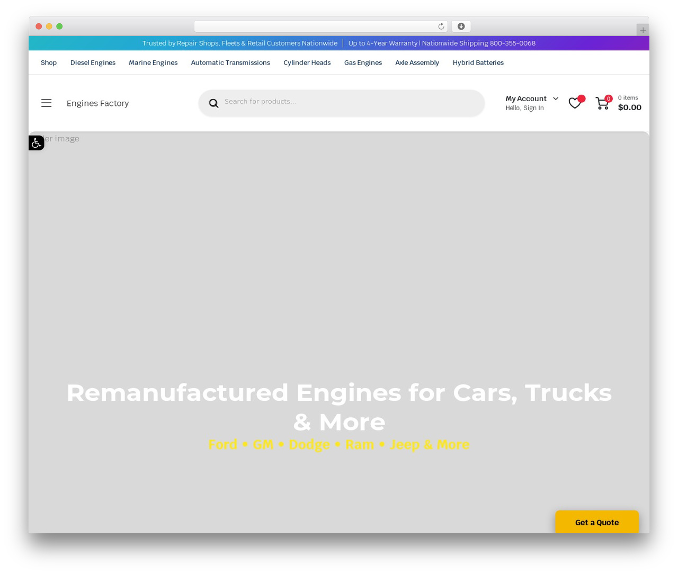Click the browser address bar
The width and height of the screenshot is (678, 574).
tap(320, 26)
